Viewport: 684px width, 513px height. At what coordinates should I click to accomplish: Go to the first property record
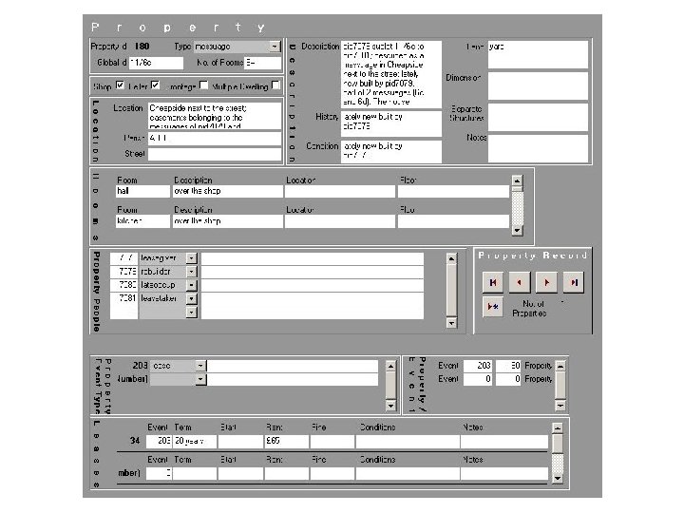pos(493,282)
